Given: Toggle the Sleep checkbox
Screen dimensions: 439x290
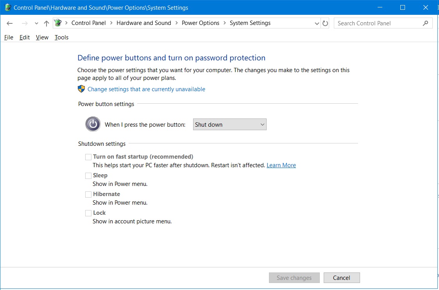Looking at the screenshot, I should (88, 175).
